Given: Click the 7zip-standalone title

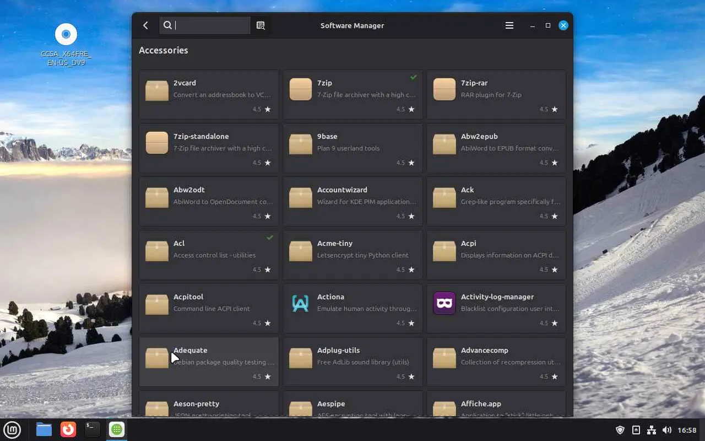Looking at the screenshot, I should tap(201, 136).
